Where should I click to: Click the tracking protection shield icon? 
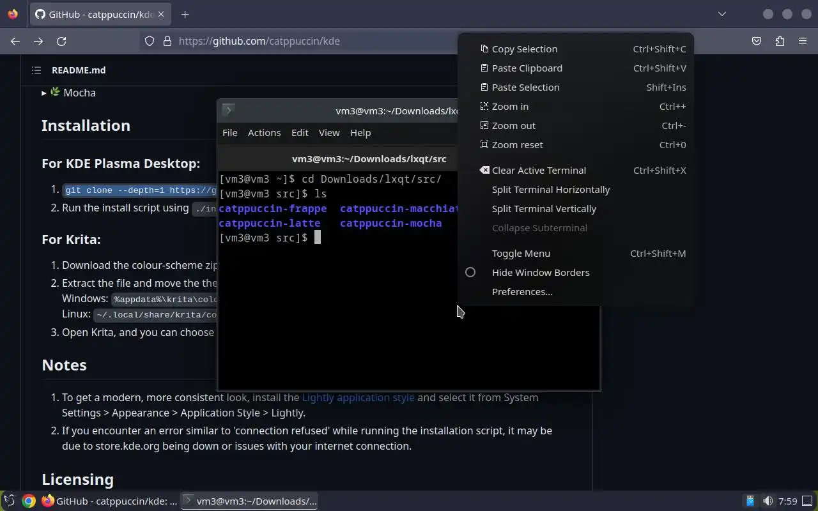click(150, 41)
